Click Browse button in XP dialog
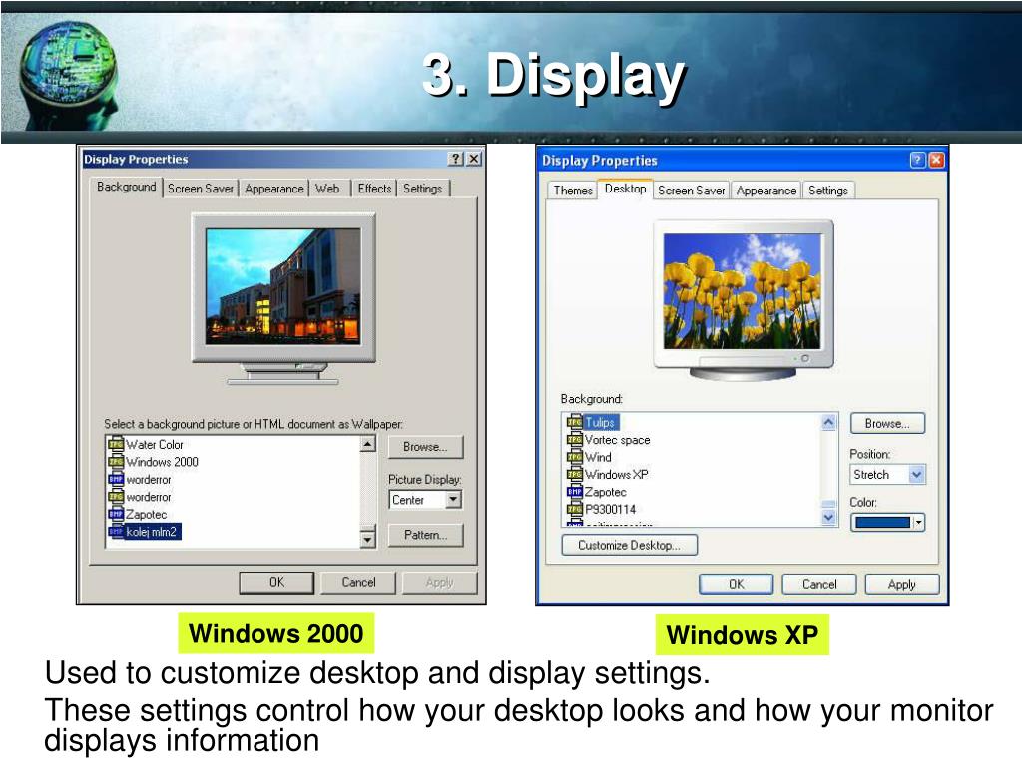The image size is (1022, 766). click(x=887, y=423)
